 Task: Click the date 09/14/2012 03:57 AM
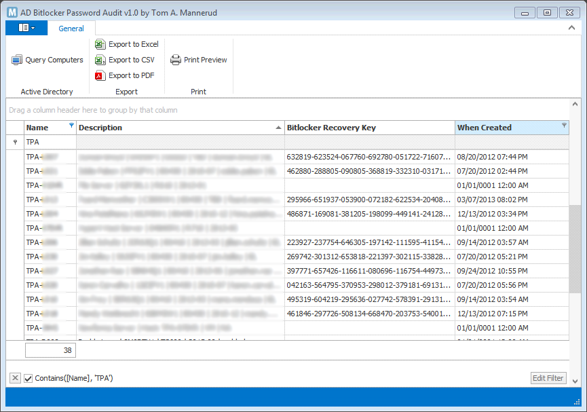492,242
